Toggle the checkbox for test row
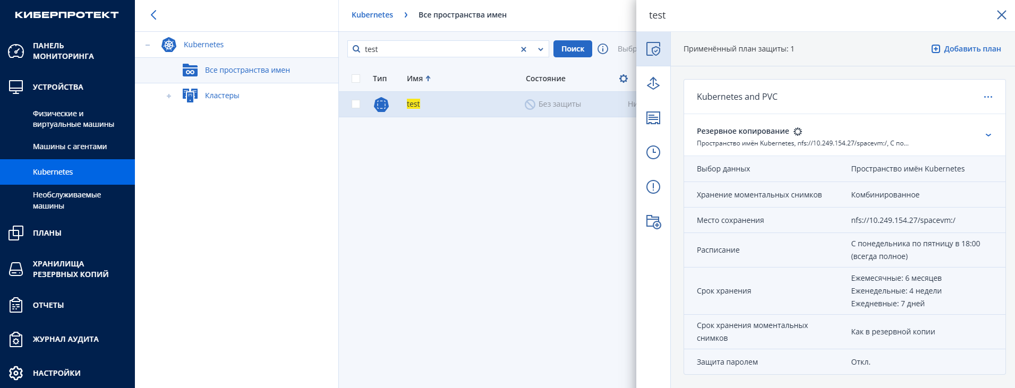Screen dimensions: 1015x388 coord(356,104)
